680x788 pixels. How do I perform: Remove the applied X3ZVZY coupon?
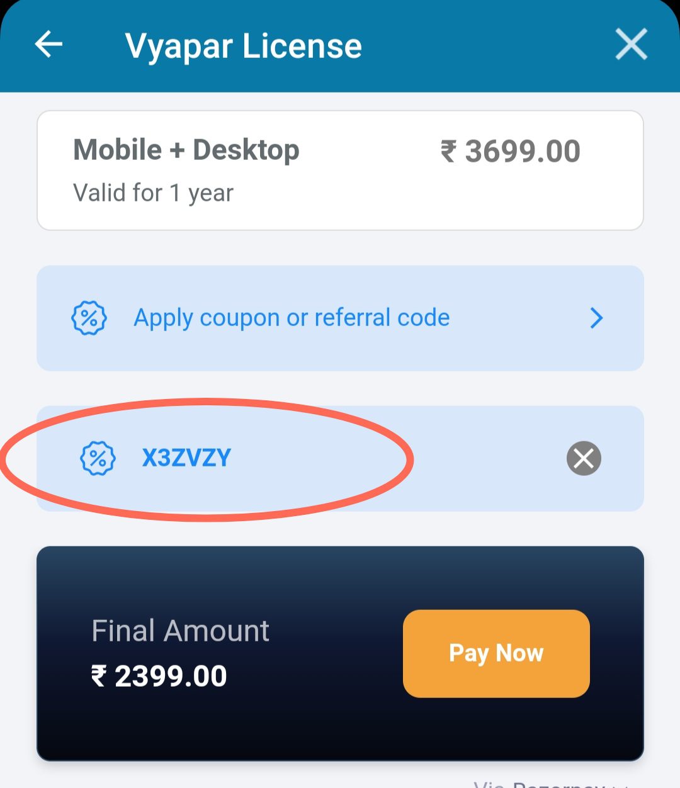(x=584, y=458)
